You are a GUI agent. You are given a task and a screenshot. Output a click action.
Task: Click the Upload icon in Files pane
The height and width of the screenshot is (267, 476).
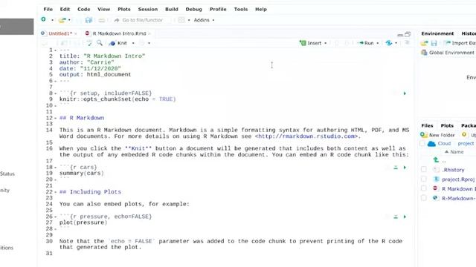coord(464,134)
